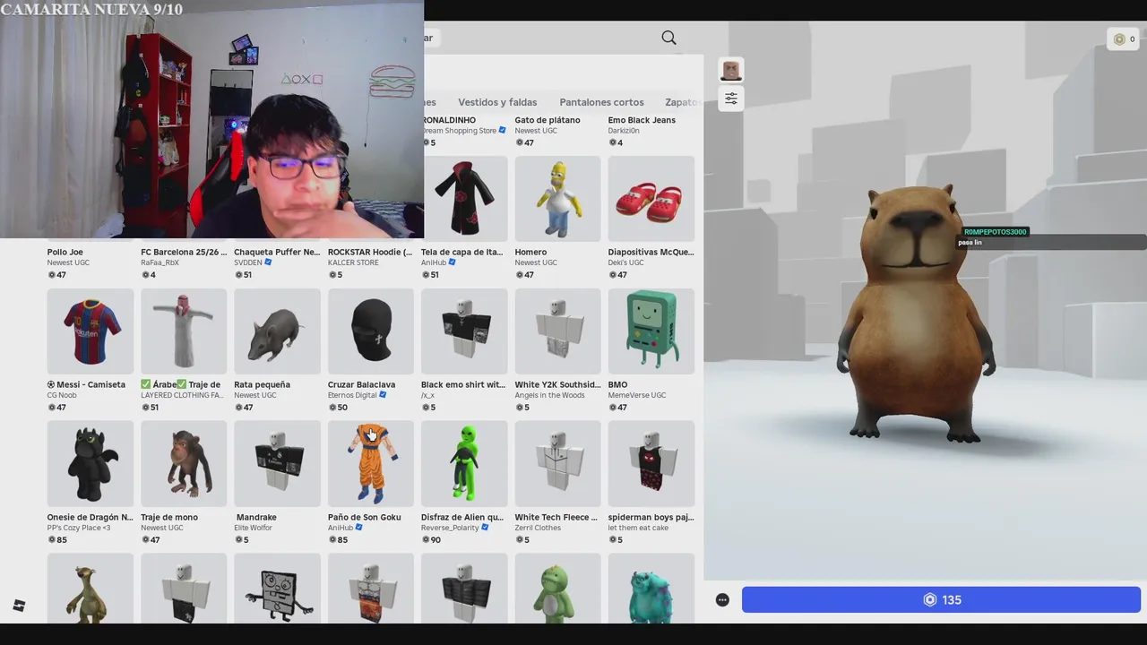Select the Black emo shirt item
Image resolution: width=1147 pixels, height=645 pixels.
(464, 331)
